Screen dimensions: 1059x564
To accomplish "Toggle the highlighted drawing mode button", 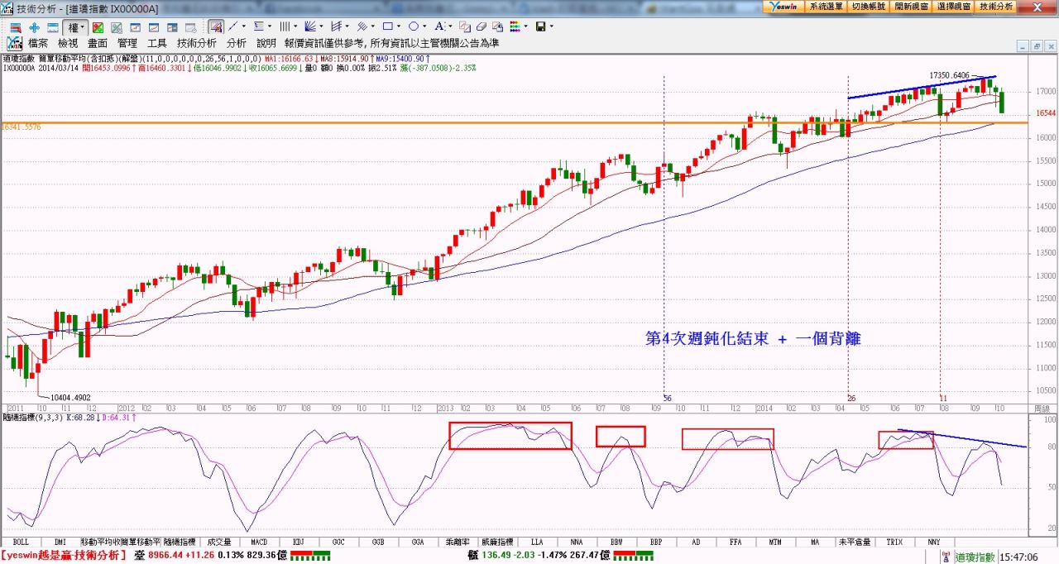I will click(215, 27).
